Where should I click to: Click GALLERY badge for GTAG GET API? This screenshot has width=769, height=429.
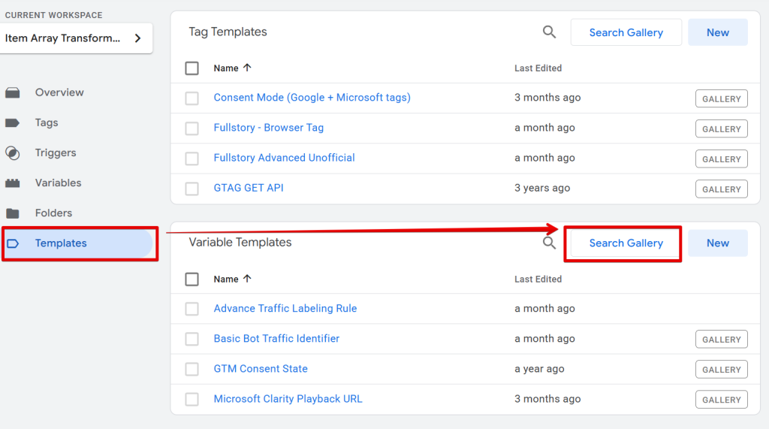coord(721,189)
